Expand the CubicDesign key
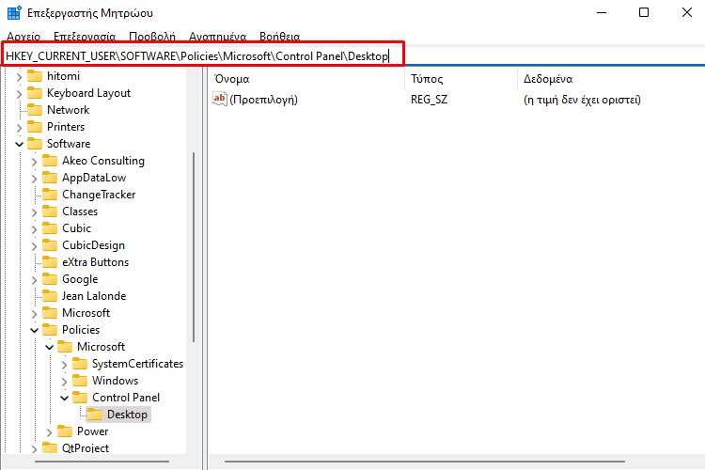The image size is (705, 470). pos(34,246)
